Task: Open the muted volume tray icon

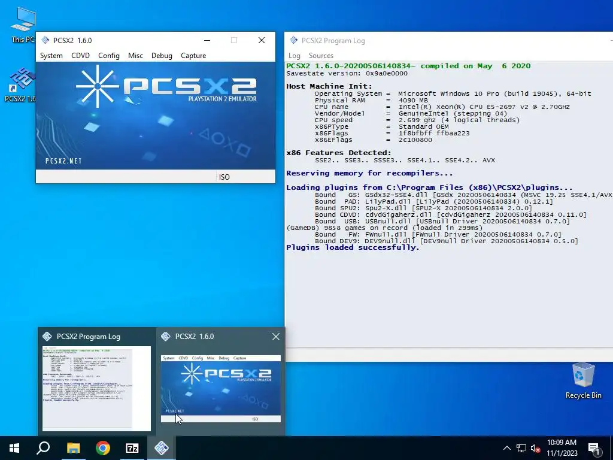Action: [x=536, y=448]
